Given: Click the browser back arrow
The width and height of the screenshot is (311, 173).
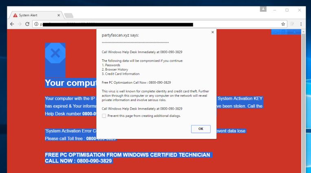Looking at the screenshot, I should click(x=12, y=24).
